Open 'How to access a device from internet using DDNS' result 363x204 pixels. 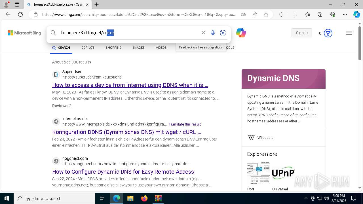(x=130, y=85)
